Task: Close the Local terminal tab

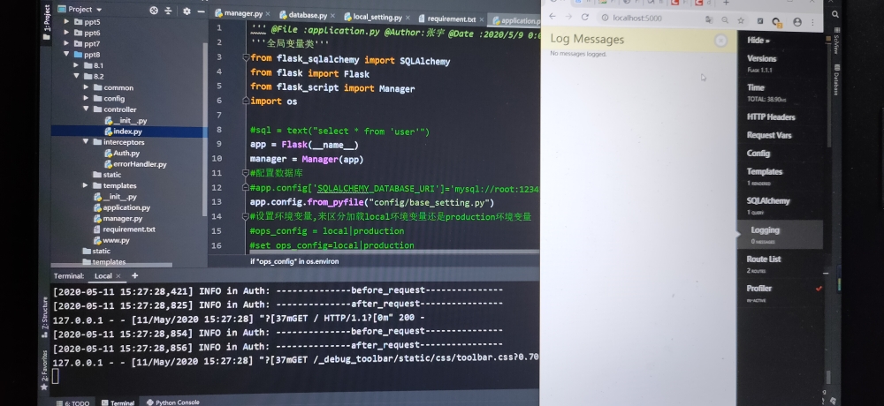Action: pyautogui.click(x=118, y=276)
